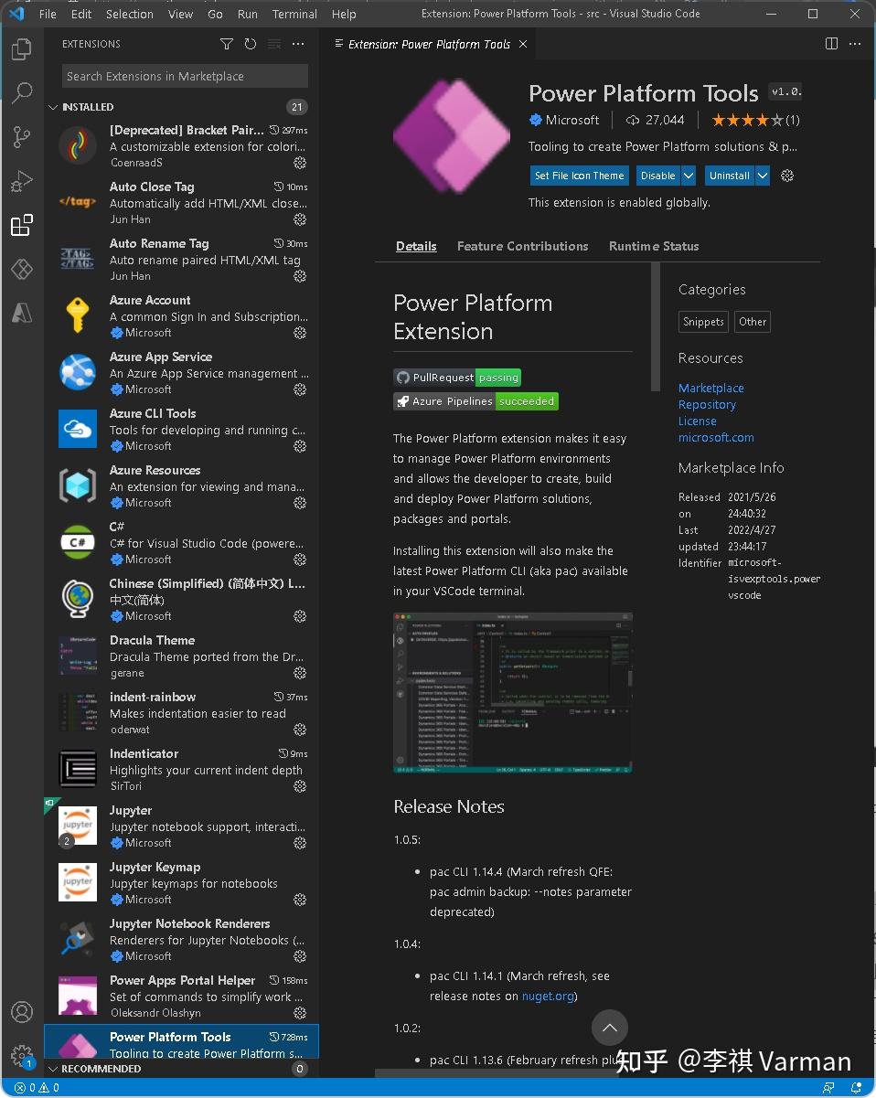876x1098 pixels.
Task: Select the Jupyter extension entry
Action: coord(181,826)
